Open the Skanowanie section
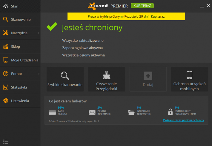212x146 pixels. [20, 19]
